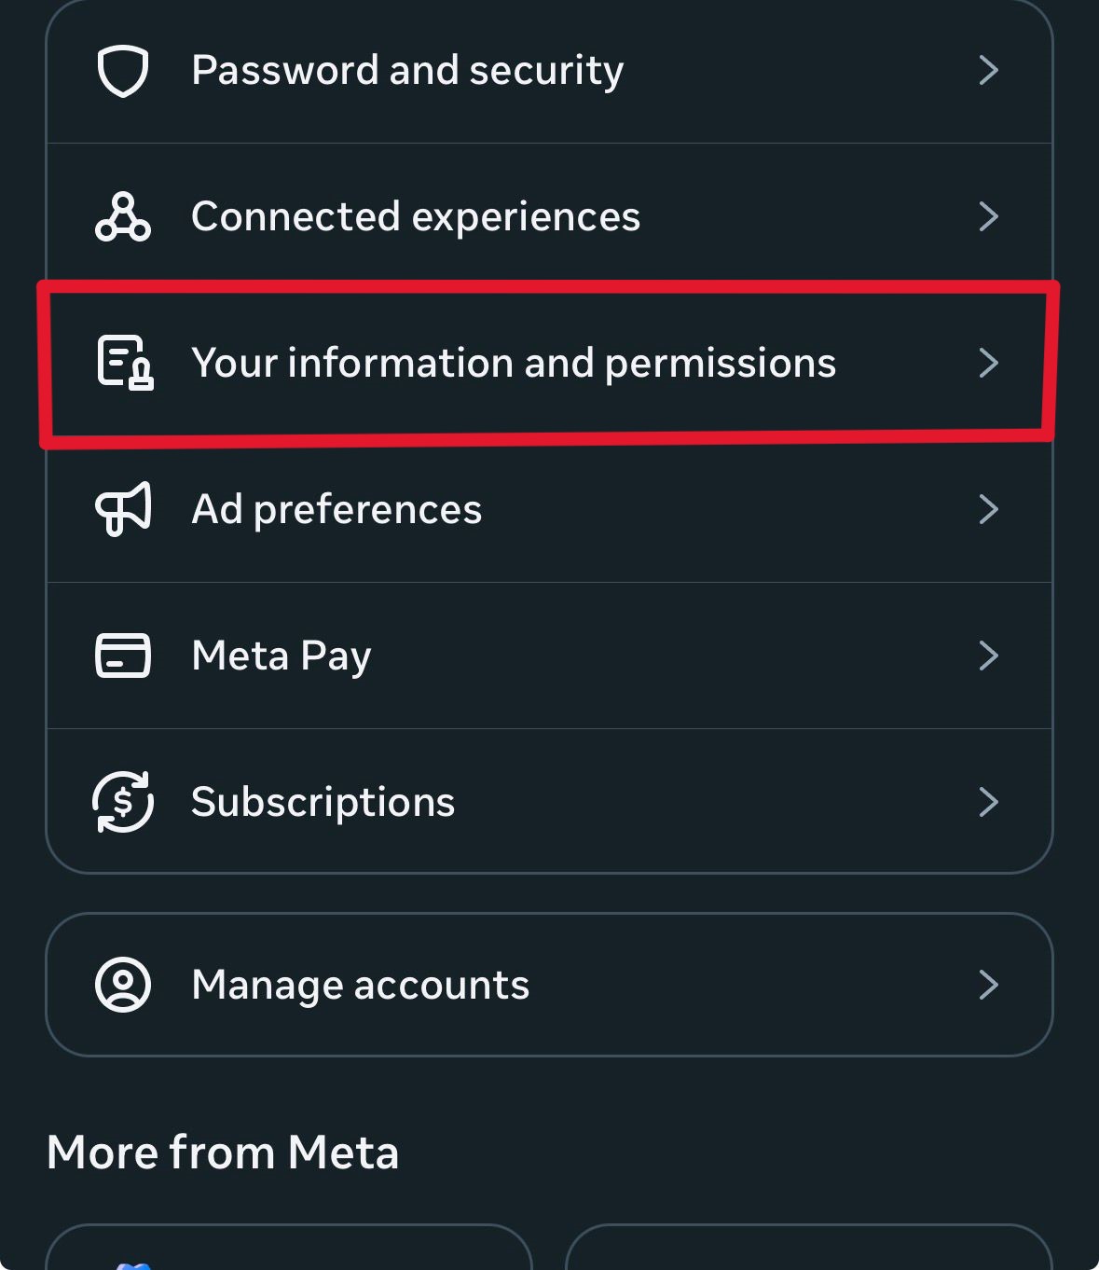Click the megaphone icon for Ad preferences

click(x=123, y=509)
